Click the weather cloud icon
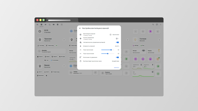The height and width of the screenshot is (111, 198). (71, 31)
